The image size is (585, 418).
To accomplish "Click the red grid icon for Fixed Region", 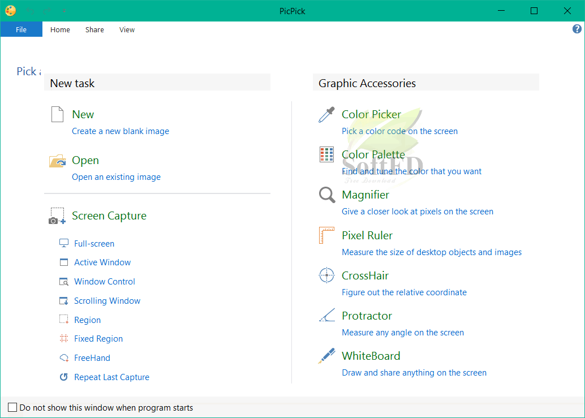I will pyautogui.click(x=64, y=338).
